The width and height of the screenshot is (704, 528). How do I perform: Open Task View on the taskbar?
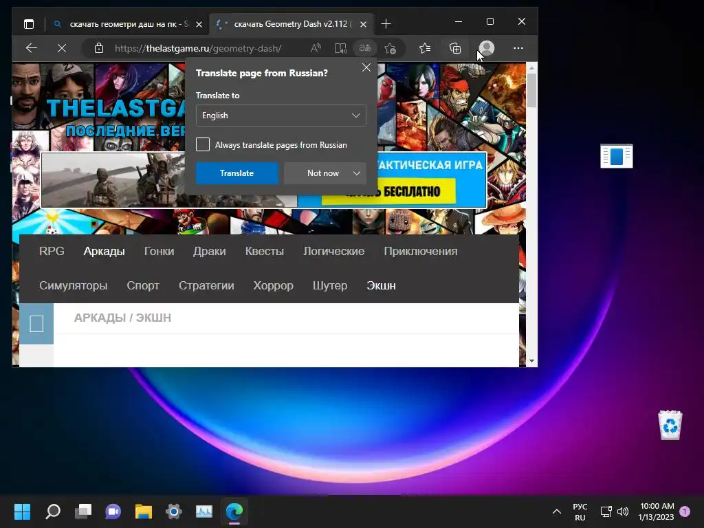(x=83, y=511)
